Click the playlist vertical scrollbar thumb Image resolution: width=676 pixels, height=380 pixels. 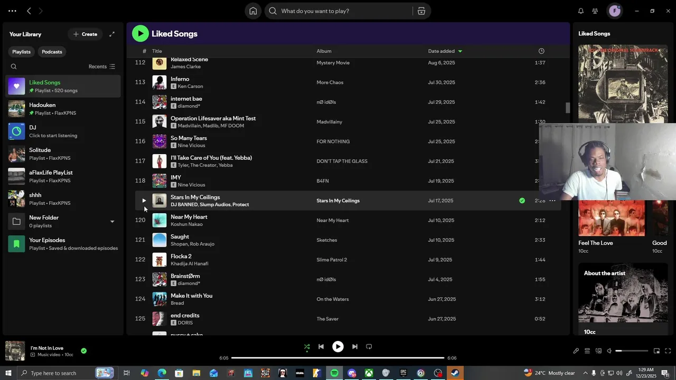click(568, 108)
